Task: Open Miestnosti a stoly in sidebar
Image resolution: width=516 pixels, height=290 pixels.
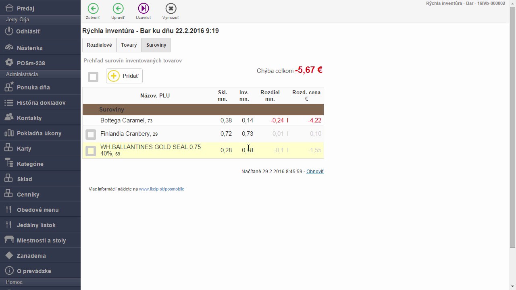Action: pos(40,240)
